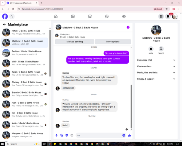The width and height of the screenshot is (182, 146).
Task: Click the browser address bar URL
Action: tap(43, 9)
